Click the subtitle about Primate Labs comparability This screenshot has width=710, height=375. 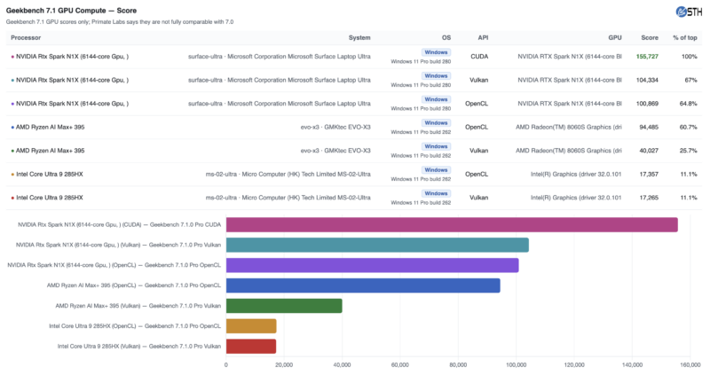[120, 21]
